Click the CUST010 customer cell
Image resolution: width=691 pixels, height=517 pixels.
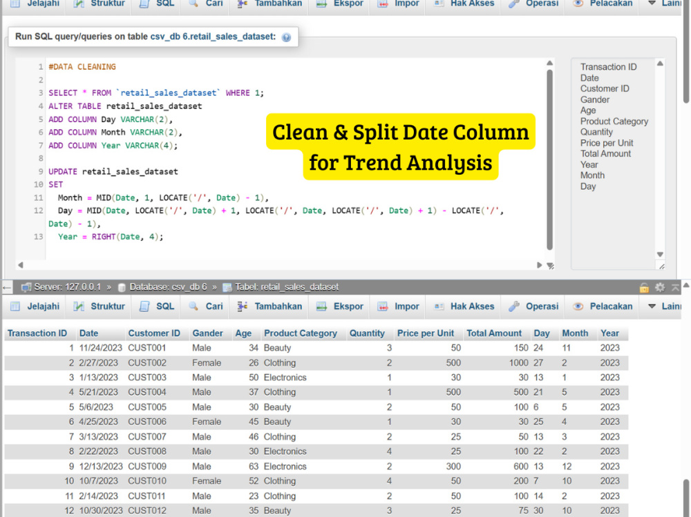tap(147, 481)
